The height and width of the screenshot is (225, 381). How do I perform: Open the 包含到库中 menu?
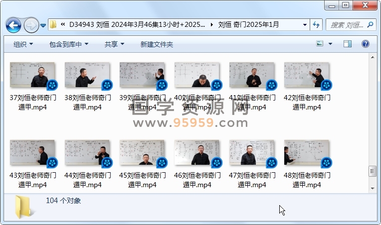[69, 44]
